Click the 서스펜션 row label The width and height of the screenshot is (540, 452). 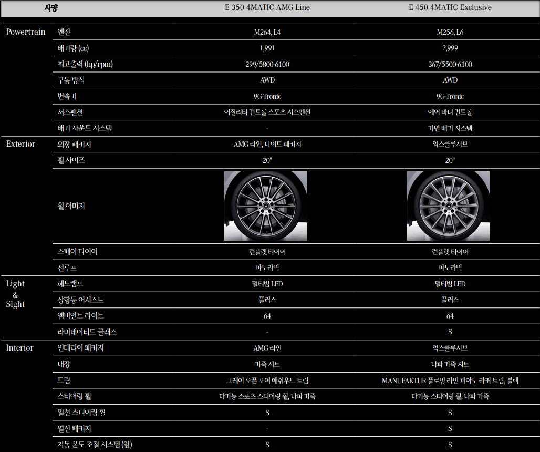[70, 112]
